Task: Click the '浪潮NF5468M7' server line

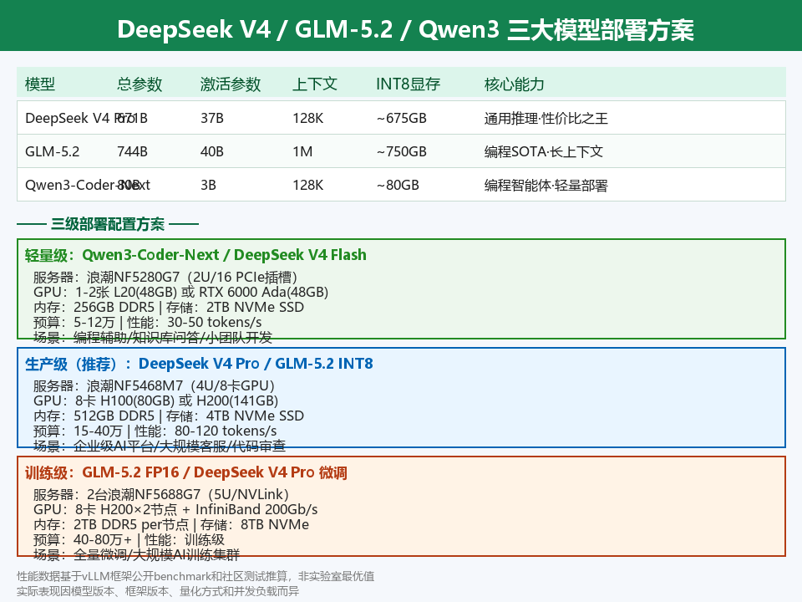Action: (x=154, y=385)
